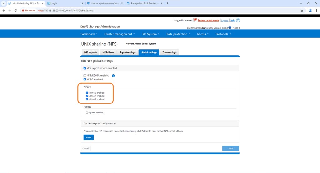Click the Help question mark icon
Image resolution: width=320 pixels, height=173 pixels.
pos(238,20)
